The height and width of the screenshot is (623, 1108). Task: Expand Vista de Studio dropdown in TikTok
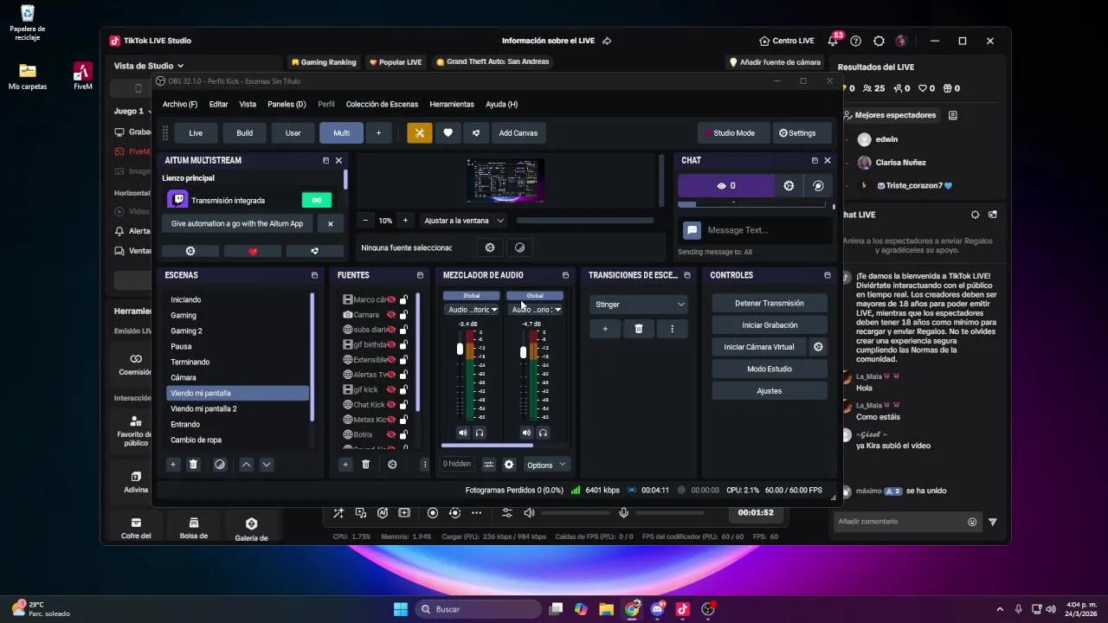149,66
